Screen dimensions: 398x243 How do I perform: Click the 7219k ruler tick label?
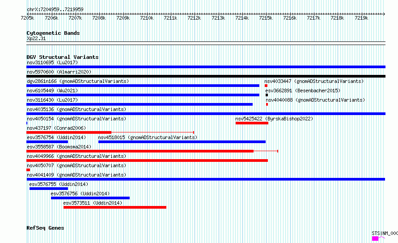361,18
